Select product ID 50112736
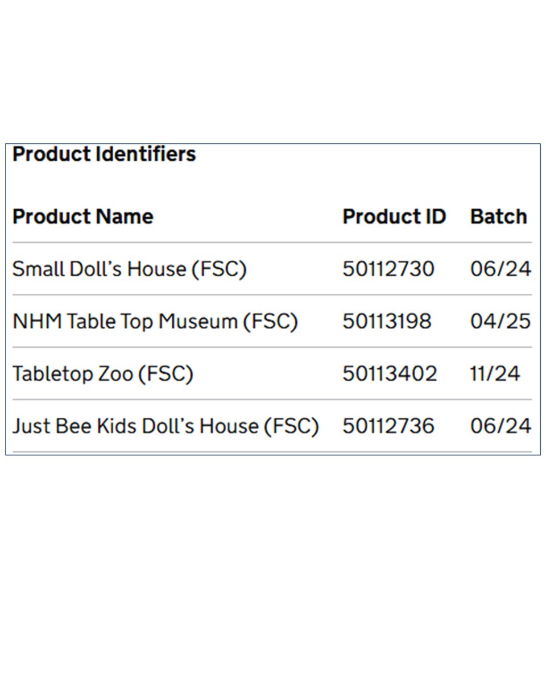The image size is (546, 682). click(388, 426)
